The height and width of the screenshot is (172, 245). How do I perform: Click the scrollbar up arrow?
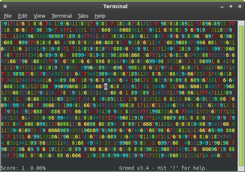[241, 24]
